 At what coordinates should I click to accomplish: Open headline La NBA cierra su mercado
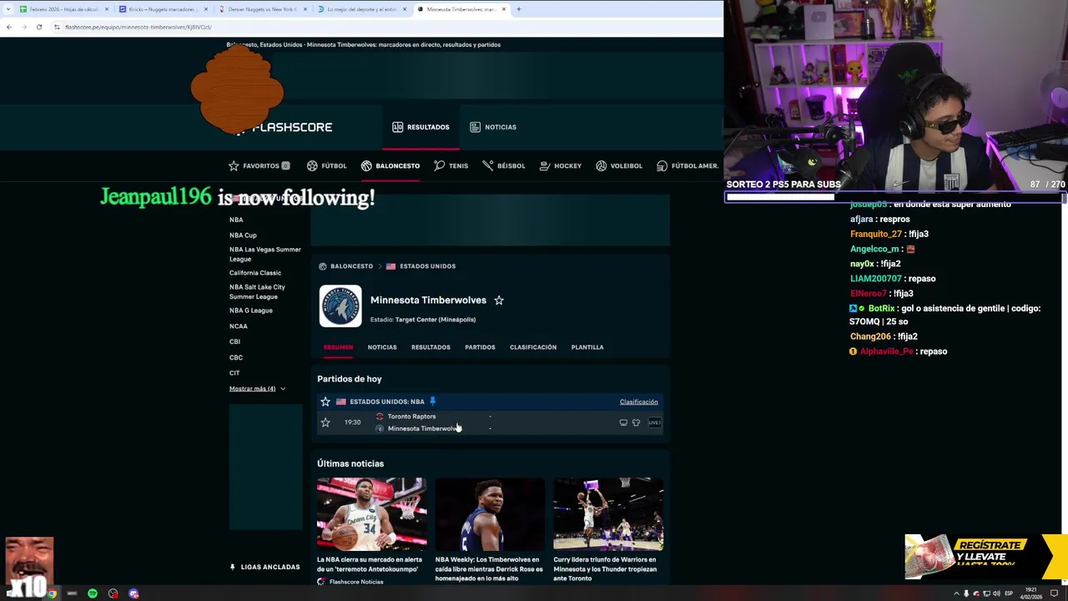(x=370, y=564)
